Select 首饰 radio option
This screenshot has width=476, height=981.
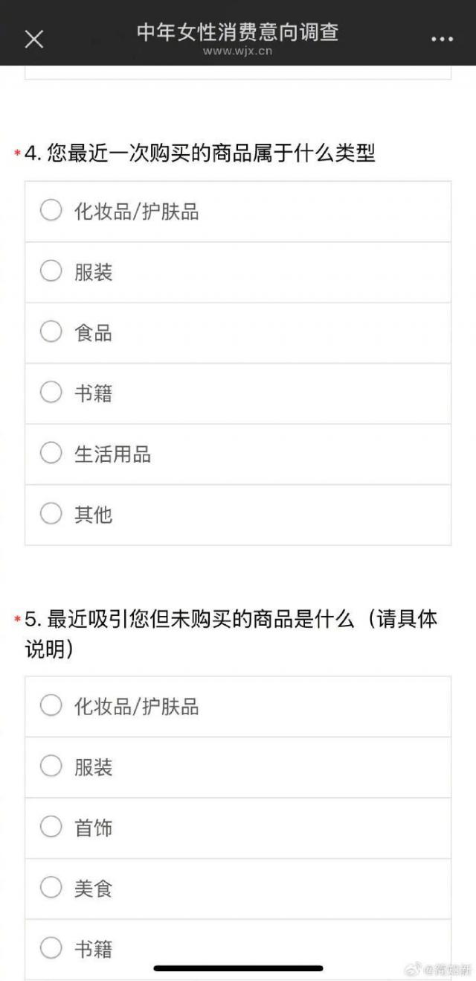(x=51, y=828)
